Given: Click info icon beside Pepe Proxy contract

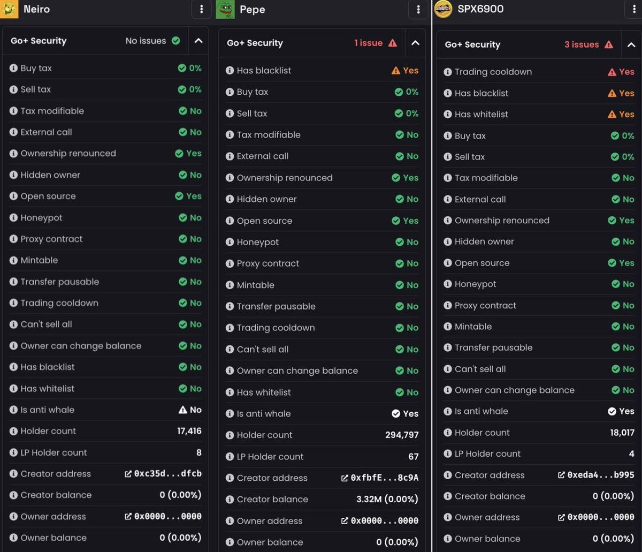Looking at the screenshot, I should tap(230, 263).
